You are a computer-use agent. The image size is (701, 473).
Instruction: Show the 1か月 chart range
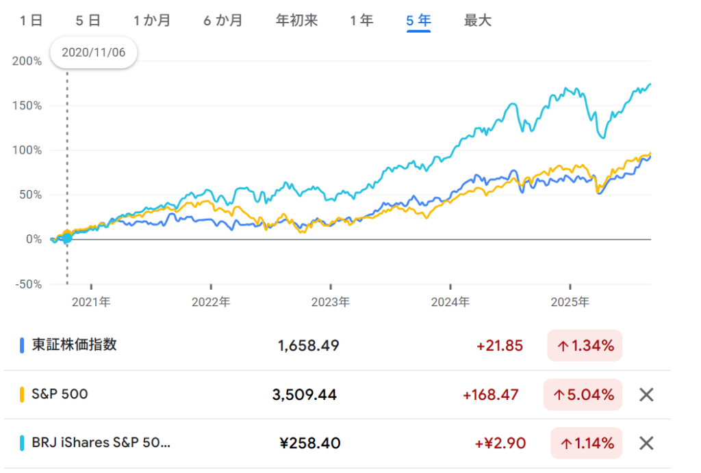[x=152, y=21]
